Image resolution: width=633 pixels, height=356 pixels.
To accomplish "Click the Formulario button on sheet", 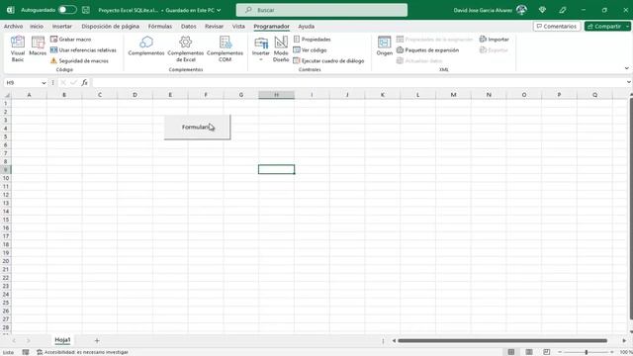I will tap(197, 128).
